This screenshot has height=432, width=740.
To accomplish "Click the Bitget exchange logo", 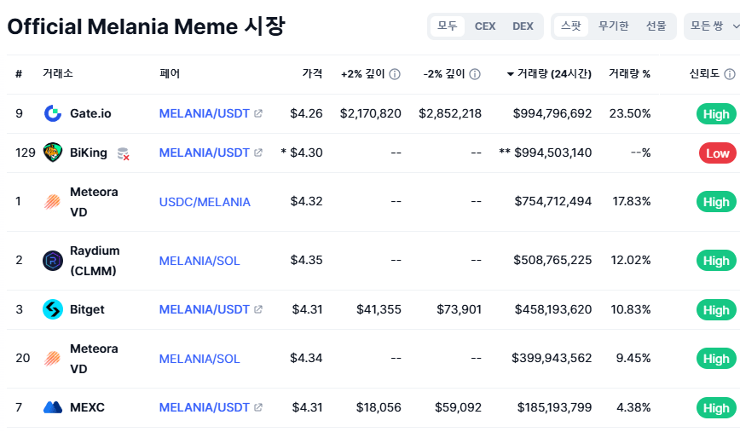I will coord(53,309).
